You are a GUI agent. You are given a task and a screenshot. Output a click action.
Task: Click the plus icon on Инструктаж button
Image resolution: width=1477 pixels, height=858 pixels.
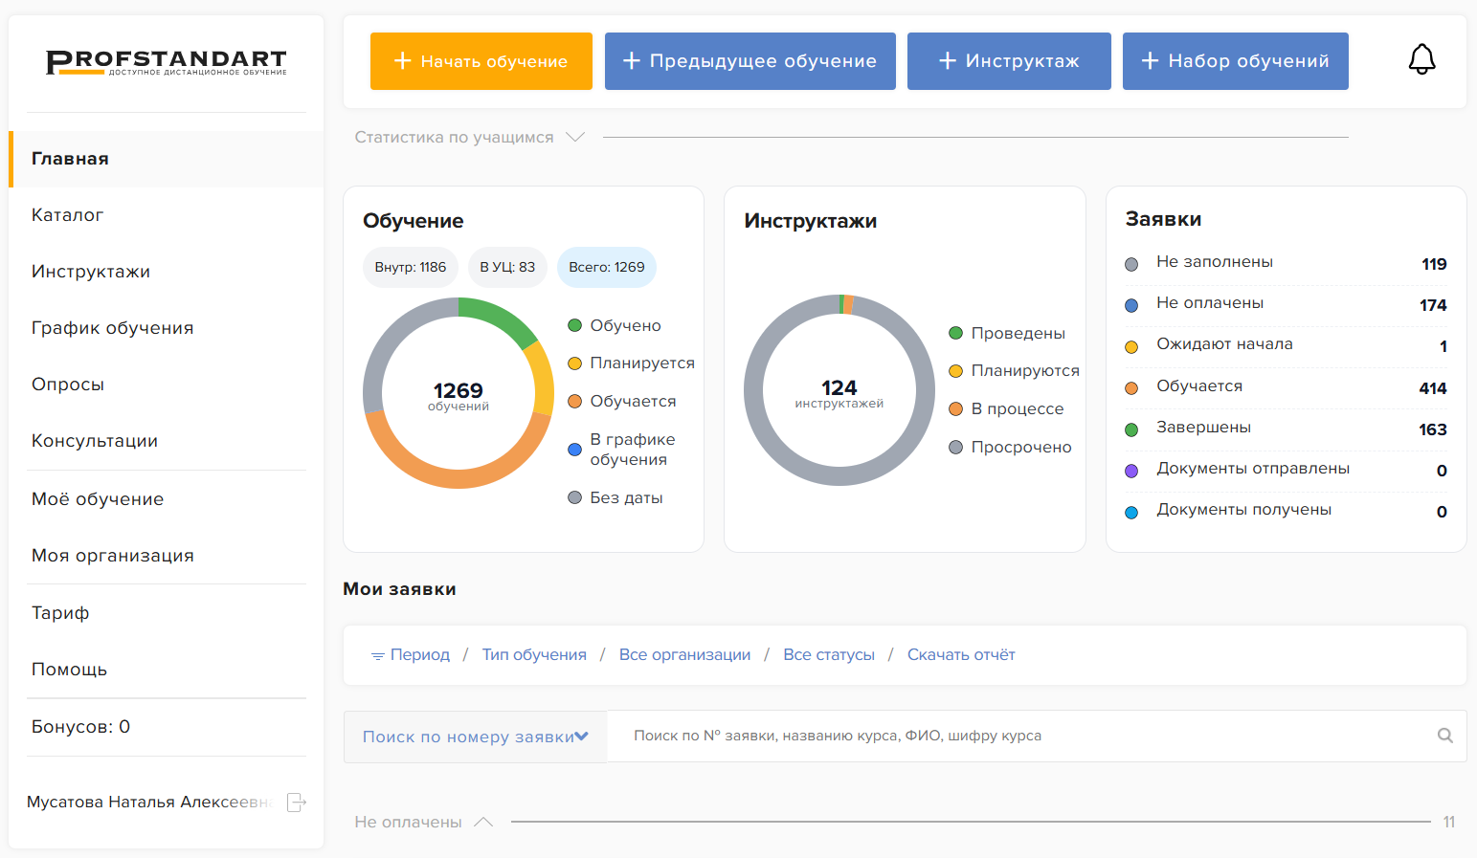(948, 61)
